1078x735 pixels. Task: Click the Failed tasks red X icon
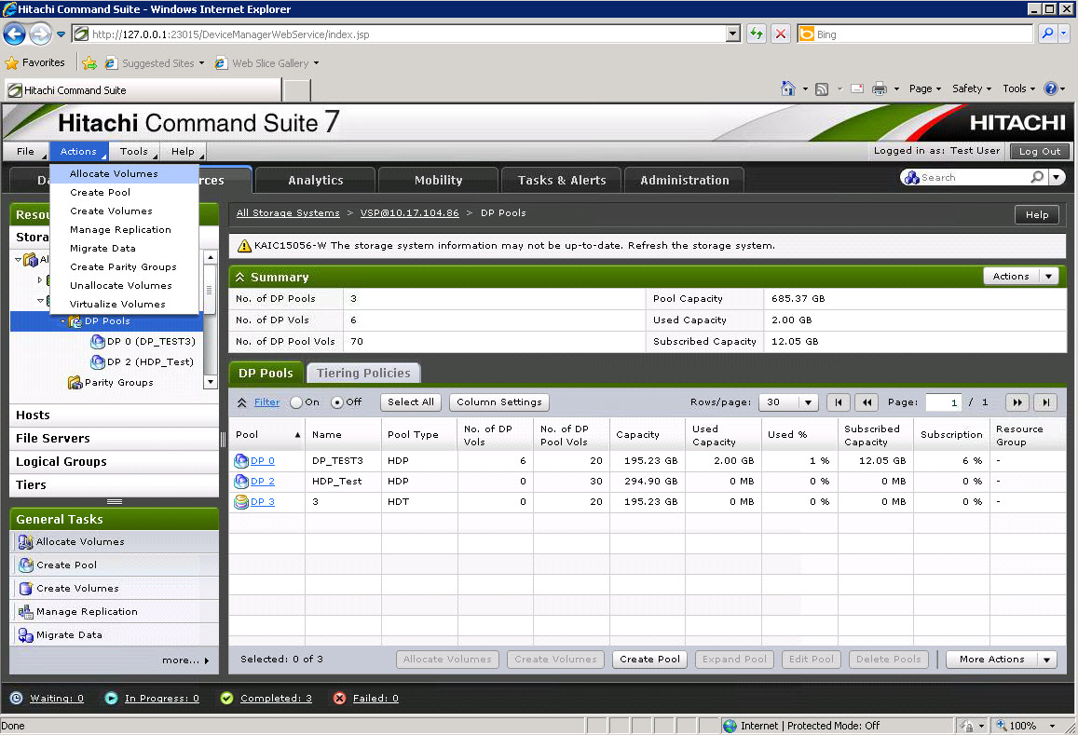click(340, 698)
